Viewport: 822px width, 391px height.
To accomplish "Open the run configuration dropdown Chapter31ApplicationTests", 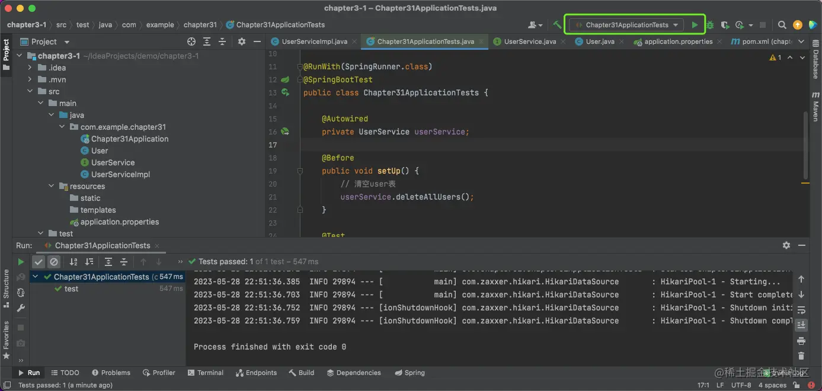I will pos(626,25).
